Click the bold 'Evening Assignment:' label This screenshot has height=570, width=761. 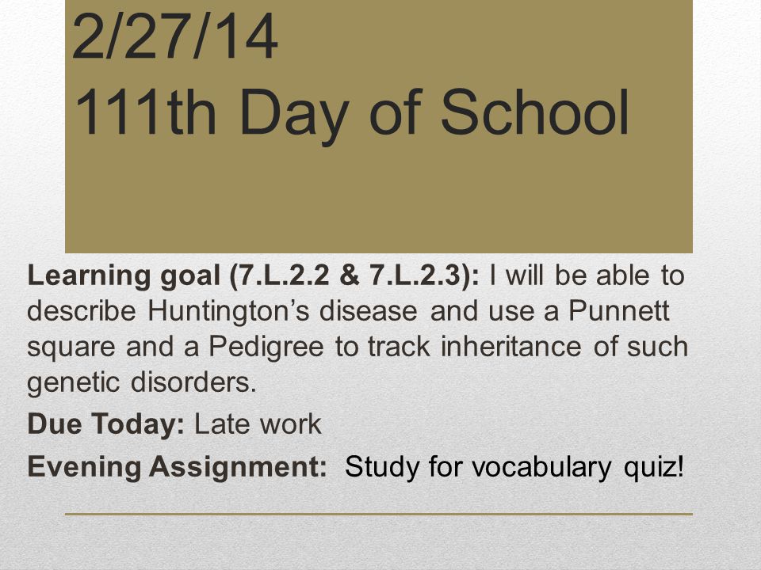177,467
